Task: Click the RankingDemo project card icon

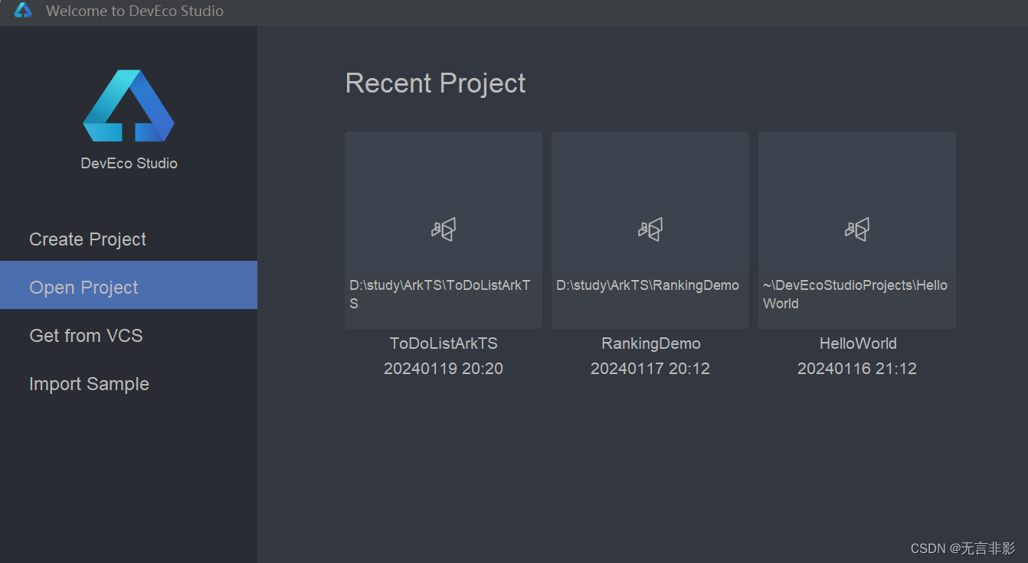Action: coord(650,229)
